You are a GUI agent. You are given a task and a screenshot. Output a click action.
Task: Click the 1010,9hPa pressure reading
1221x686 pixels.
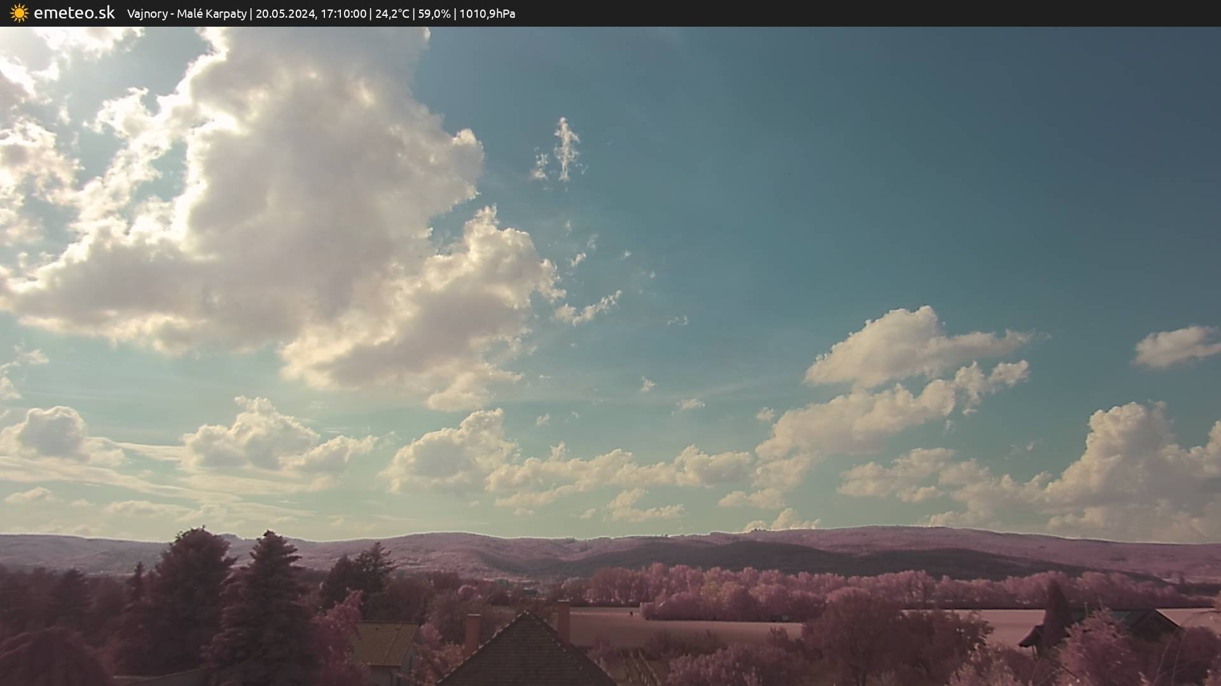pos(487,14)
